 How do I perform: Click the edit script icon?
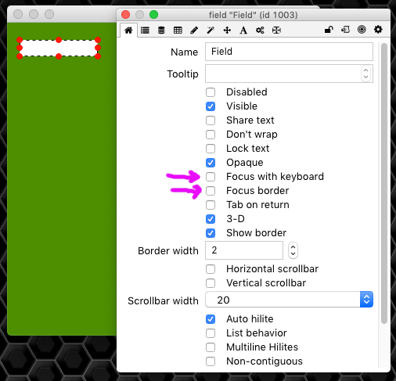click(x=345, y=30)
